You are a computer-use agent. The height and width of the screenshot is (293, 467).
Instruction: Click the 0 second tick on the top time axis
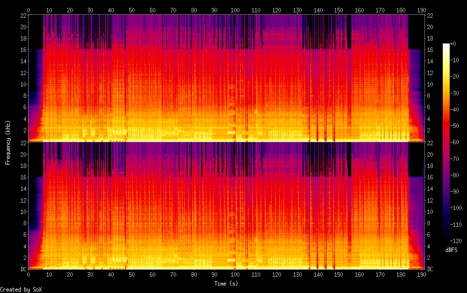(29, 10)
